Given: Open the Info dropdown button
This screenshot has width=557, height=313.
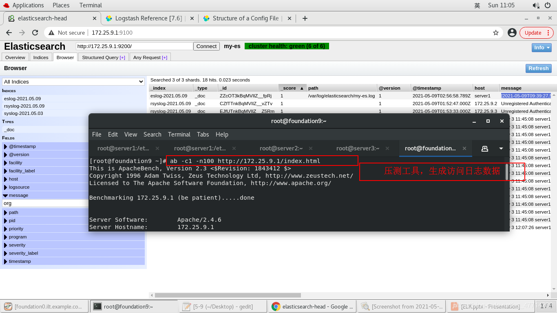Looking at the screenshot, I should point(542,48).
